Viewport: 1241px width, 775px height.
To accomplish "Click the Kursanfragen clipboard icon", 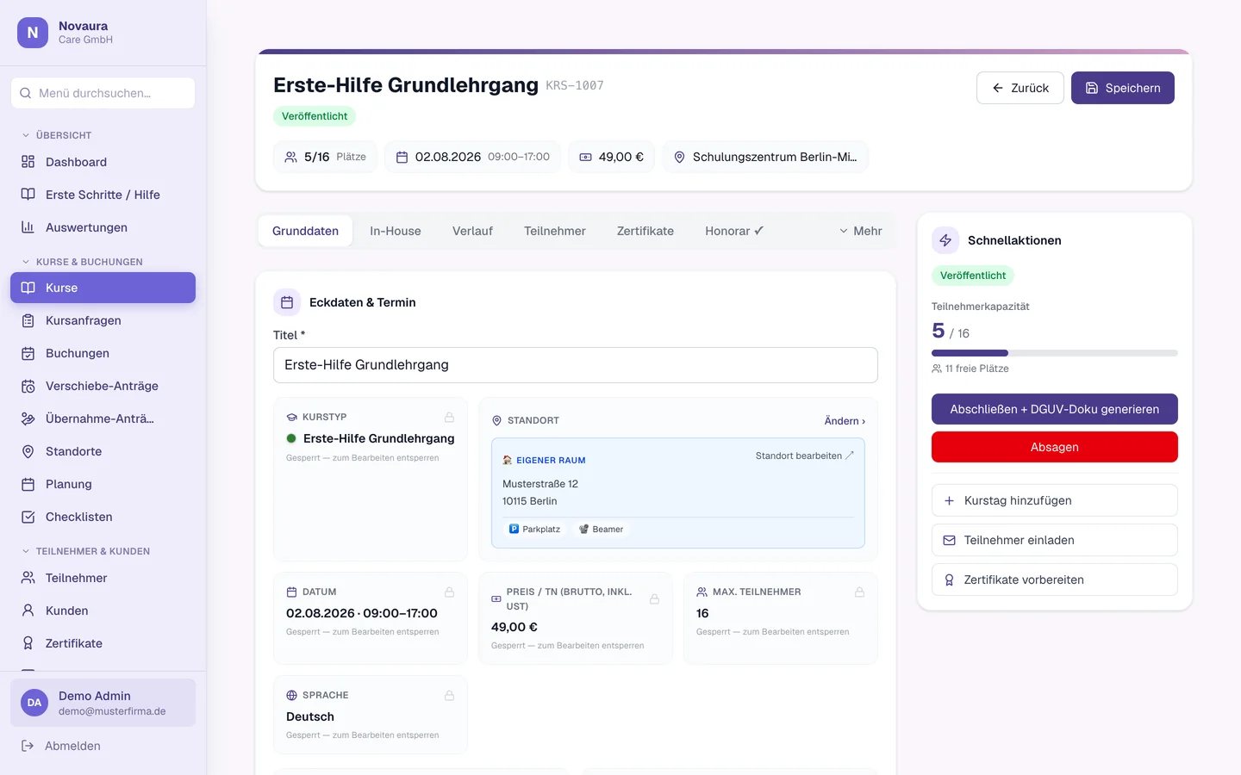I will 28,320.
